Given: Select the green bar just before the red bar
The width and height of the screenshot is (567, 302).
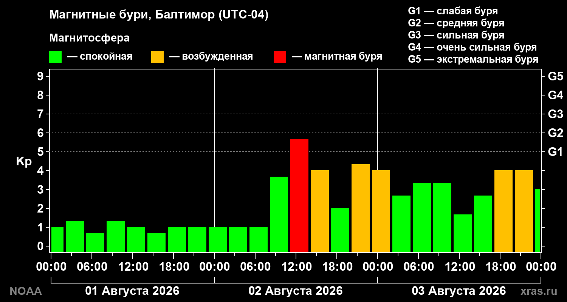Looking at the screenshot, I should click(x=279, y=214).
